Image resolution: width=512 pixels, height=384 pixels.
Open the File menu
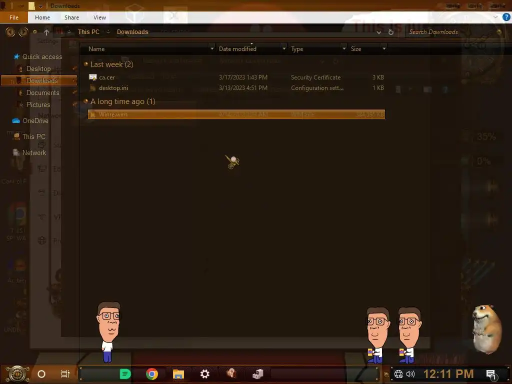coord(13,17)
